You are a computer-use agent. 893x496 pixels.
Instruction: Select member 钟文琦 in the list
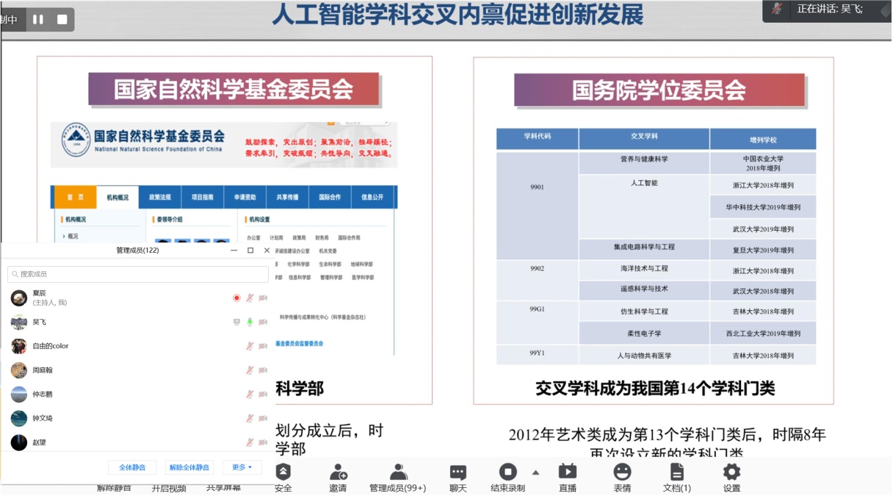point(43,418)
